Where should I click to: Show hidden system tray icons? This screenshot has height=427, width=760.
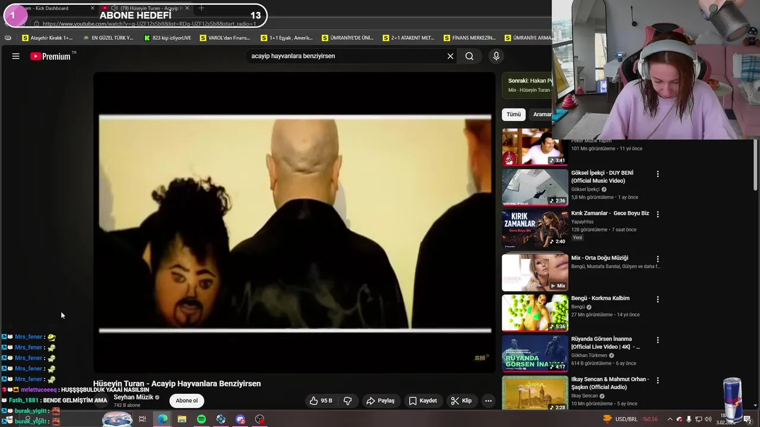pos(670,419)
